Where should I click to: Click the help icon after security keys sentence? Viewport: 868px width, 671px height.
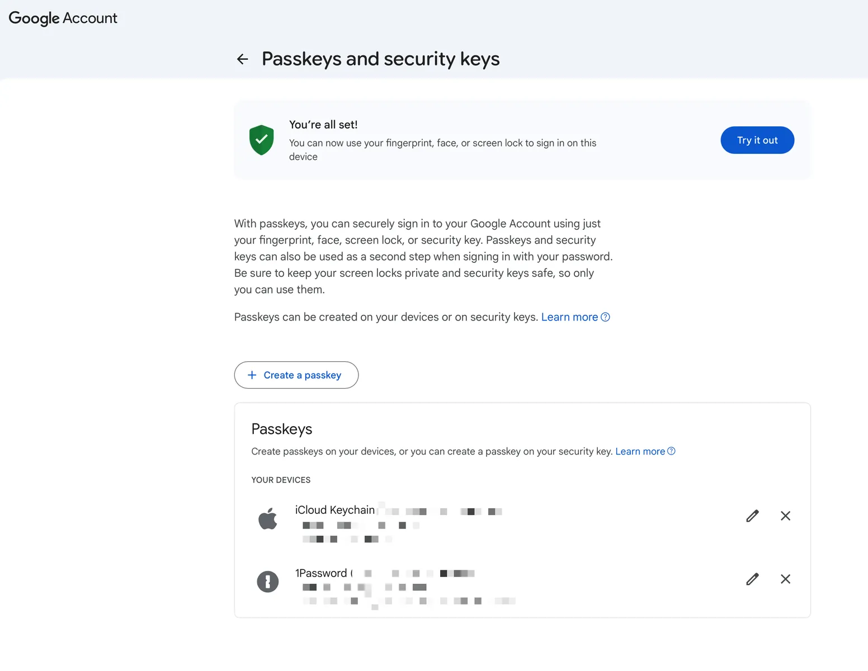click(x=605, y=317)
